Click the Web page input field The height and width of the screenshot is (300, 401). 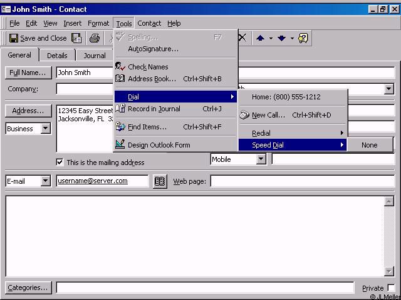[302, 181]
